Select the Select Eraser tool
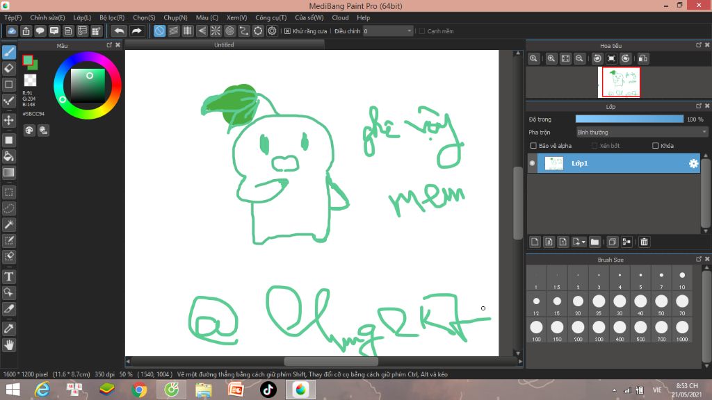The height and width of the screenshot is (400, 712). point(9,256)
